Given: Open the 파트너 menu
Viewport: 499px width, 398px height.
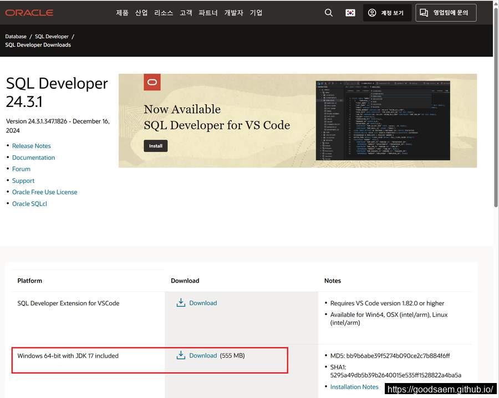Looking at the screenshot, I should pyautogui.click(x=208, y=13).
